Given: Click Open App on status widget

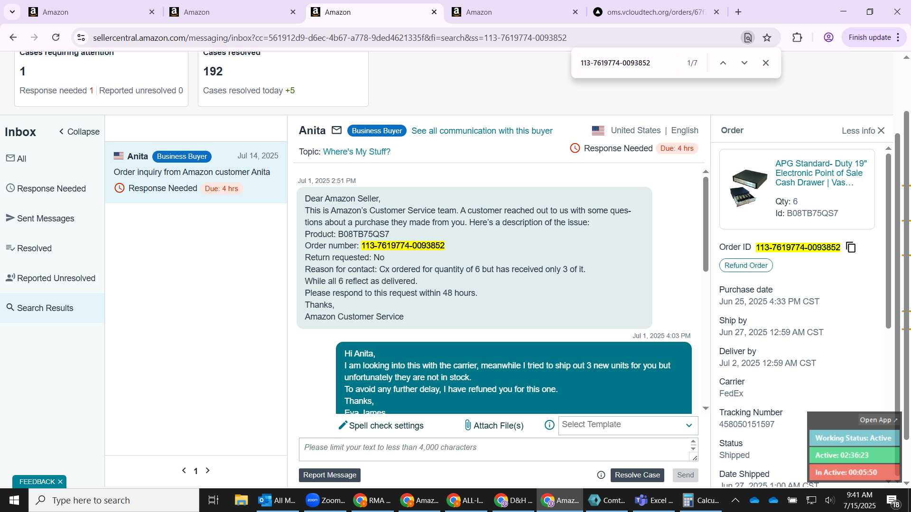Looking at the screenshot, I should (x=878, y=420).
